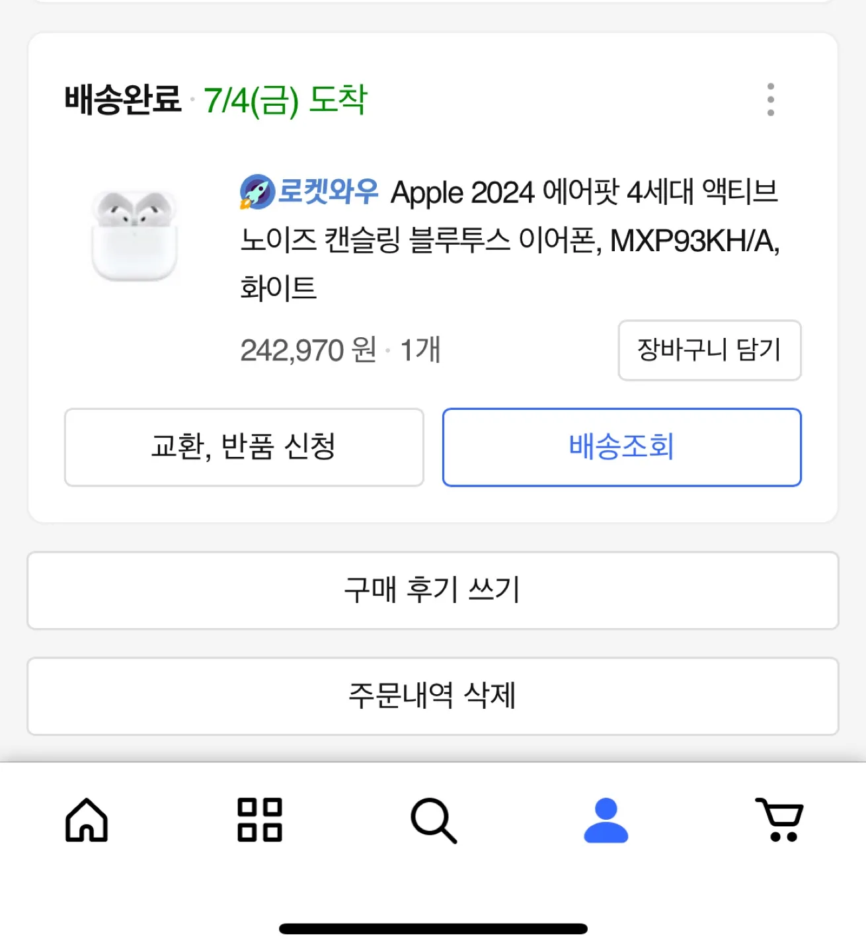Go to Home via house icon
Image resolution: width=866 pixels, height=952 pixels.
pyautogui.click(x=87, y=820)
